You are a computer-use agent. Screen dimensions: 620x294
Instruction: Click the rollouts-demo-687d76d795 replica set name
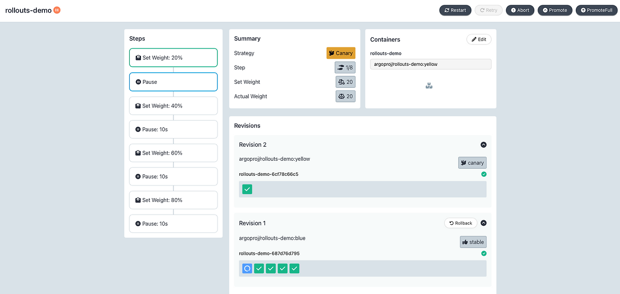point(269,254)
